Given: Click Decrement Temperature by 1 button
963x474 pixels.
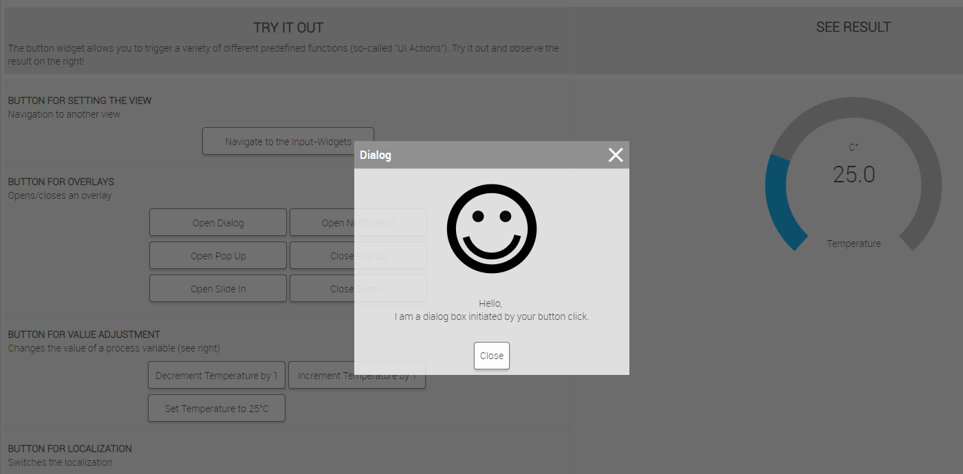Looking at the screenshot, I should (217, 375).
